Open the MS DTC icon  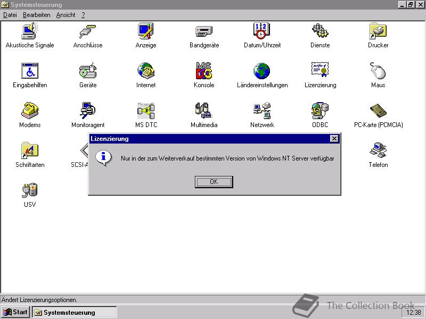[x=146, y=111]
